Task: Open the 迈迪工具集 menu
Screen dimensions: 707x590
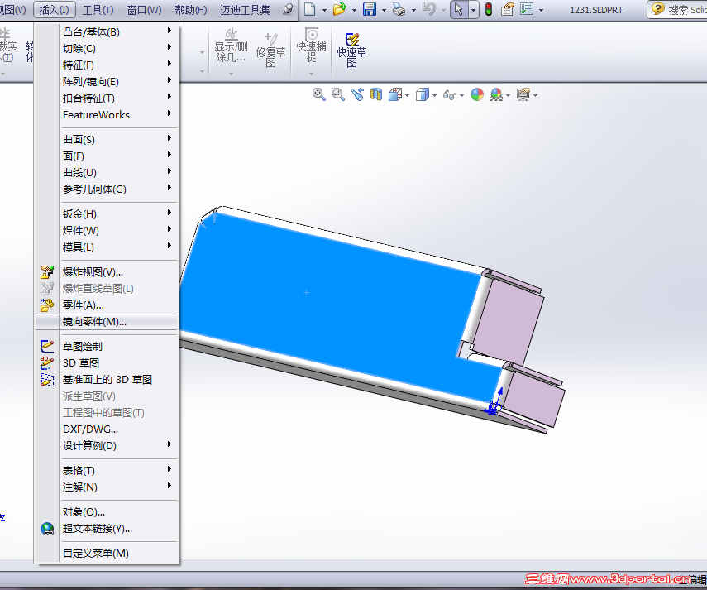Action: pyautogui.click(x=246, y=9)
